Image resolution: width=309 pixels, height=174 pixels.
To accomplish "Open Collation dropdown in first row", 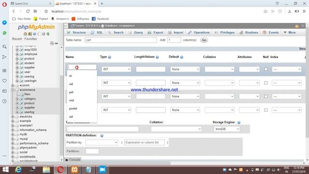I will tap(219, 69).
